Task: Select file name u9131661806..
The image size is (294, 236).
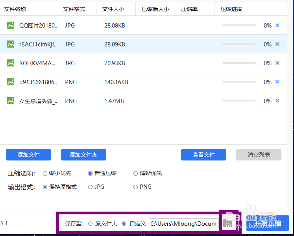Action: (38, 82)
